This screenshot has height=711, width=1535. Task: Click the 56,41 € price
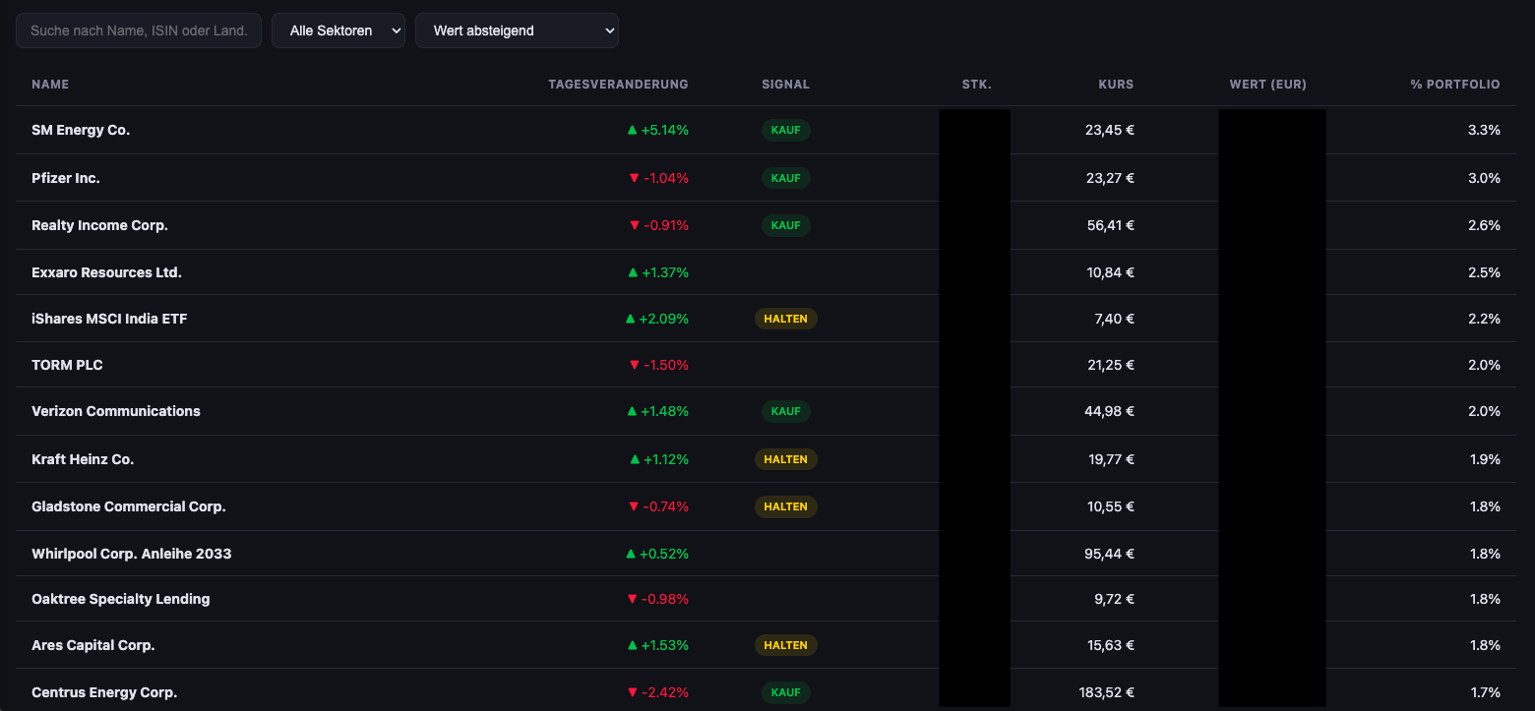pos(1110,225)
